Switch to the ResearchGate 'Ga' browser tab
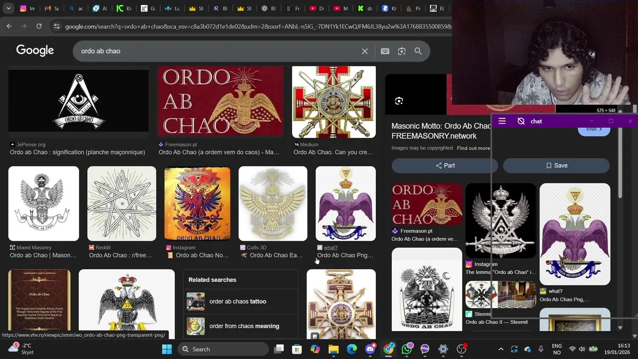The width and height of the screenshot is (638, 359). pos(148,8)
